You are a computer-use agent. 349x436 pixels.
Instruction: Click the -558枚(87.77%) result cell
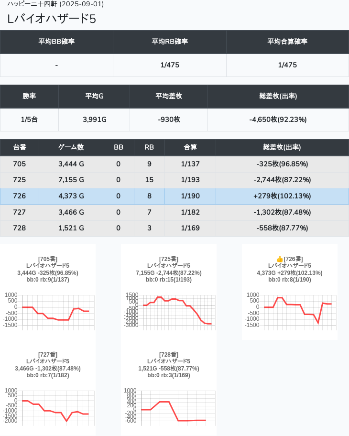click(x=282, y=228)
